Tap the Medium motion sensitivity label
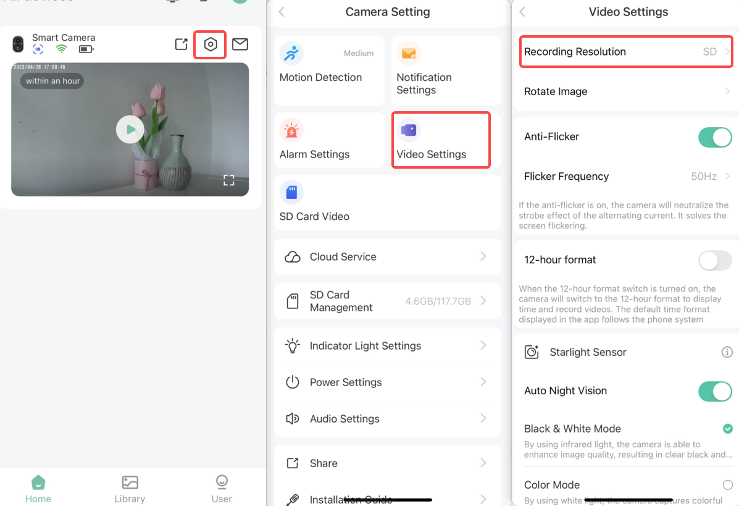Image resolution: width=739 pixels, height=506 pixels. pyautogui.click(x=359, y=53)
